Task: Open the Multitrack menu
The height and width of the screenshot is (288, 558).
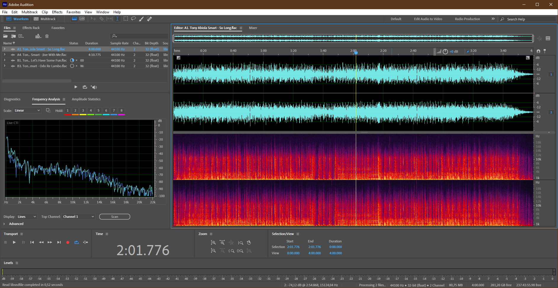Action: tap(30, 12)
